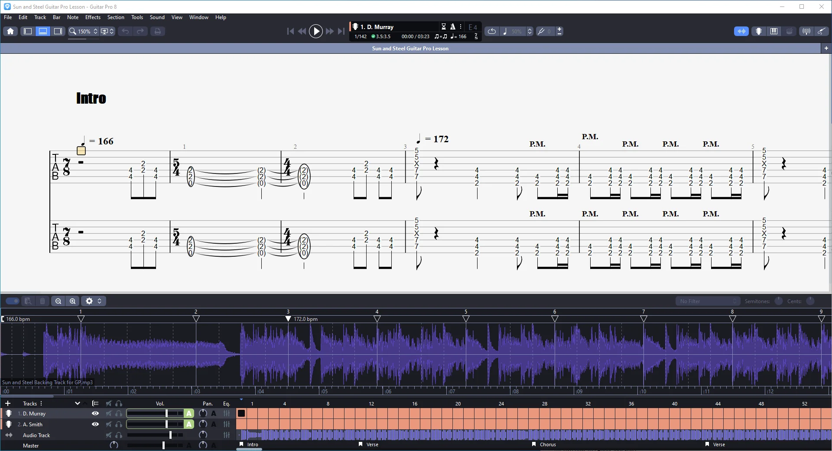Click the bar 4 sync point marker
832x451 pixels.
(x=377, y=319)
